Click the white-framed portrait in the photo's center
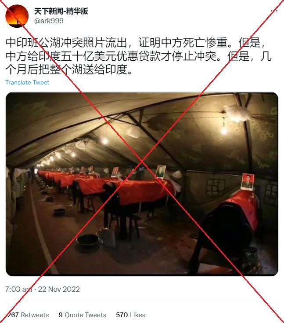Viewport: 284px width, 323px height. pos(161,172)
